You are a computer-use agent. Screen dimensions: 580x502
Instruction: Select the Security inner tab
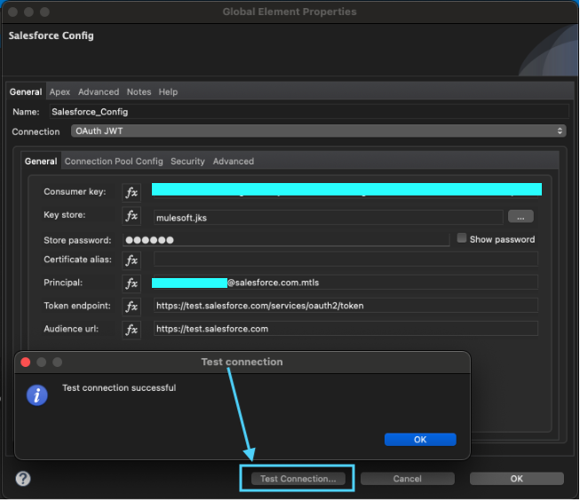[x=187, y=162]
